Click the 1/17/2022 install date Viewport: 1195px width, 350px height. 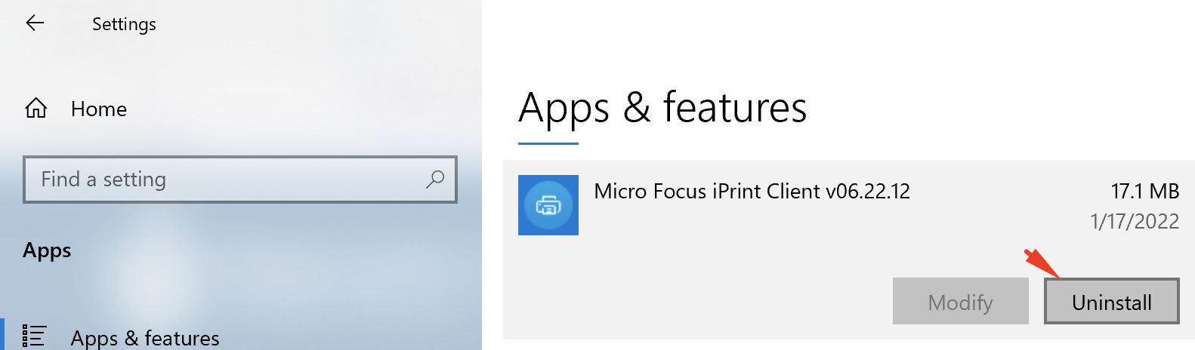pyautogui.click(x=1135, y=221)
